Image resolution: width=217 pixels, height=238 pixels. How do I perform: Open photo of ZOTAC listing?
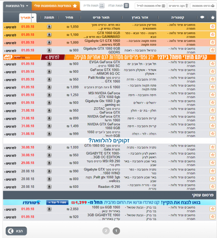(x=49, y=110)
